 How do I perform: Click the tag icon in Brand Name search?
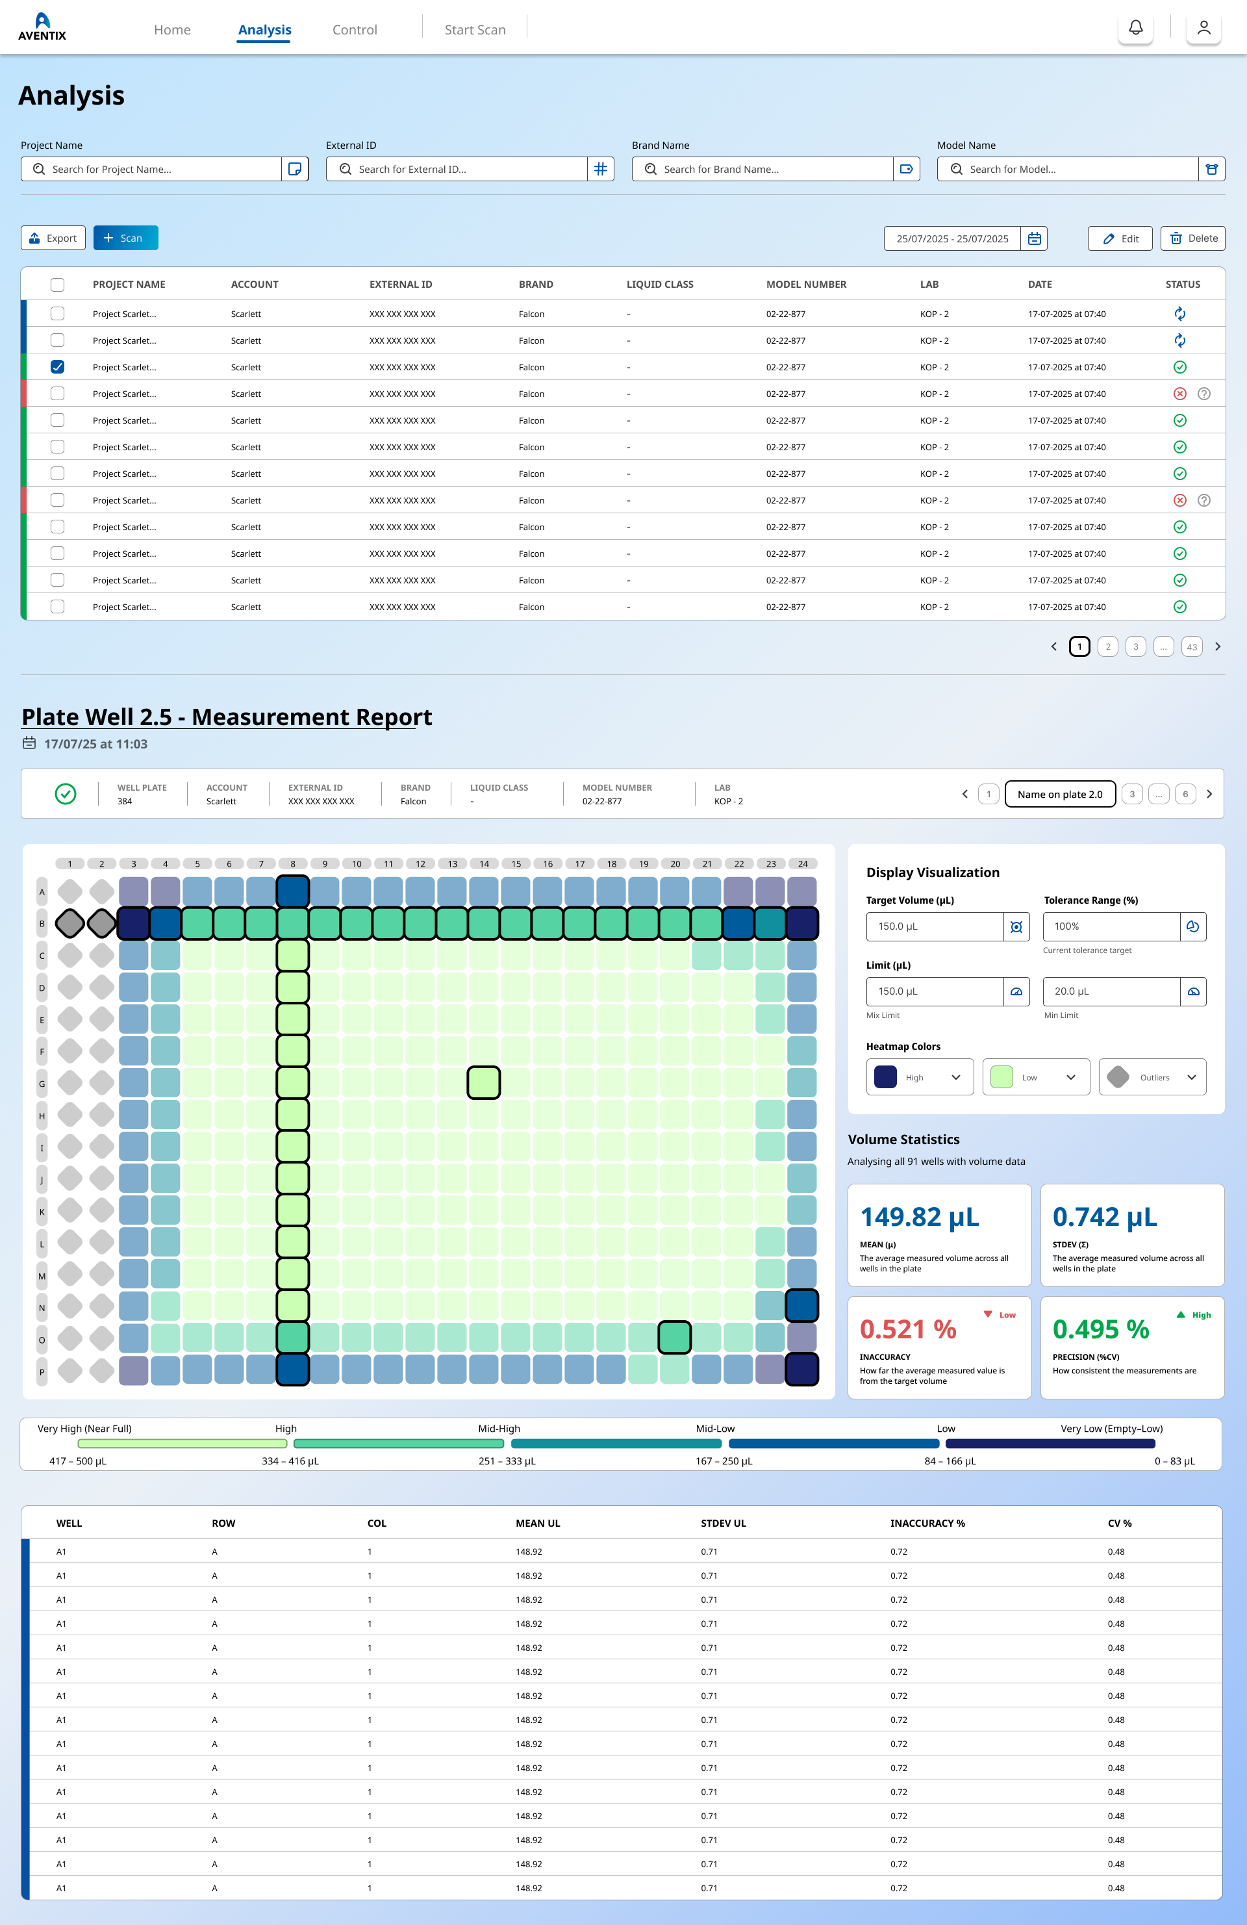[x=906, y=169]
